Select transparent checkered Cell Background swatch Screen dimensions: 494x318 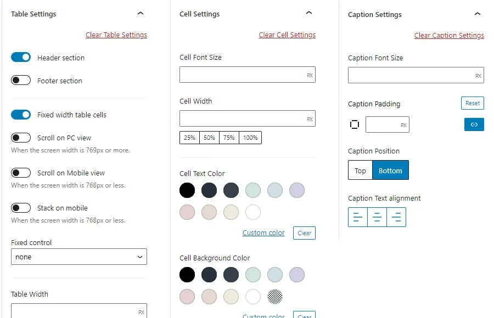pyautogui.click(x=275, y=297)
